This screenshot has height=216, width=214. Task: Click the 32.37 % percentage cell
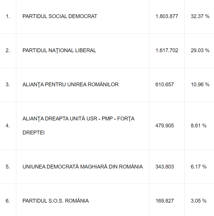tap(200, 16)
